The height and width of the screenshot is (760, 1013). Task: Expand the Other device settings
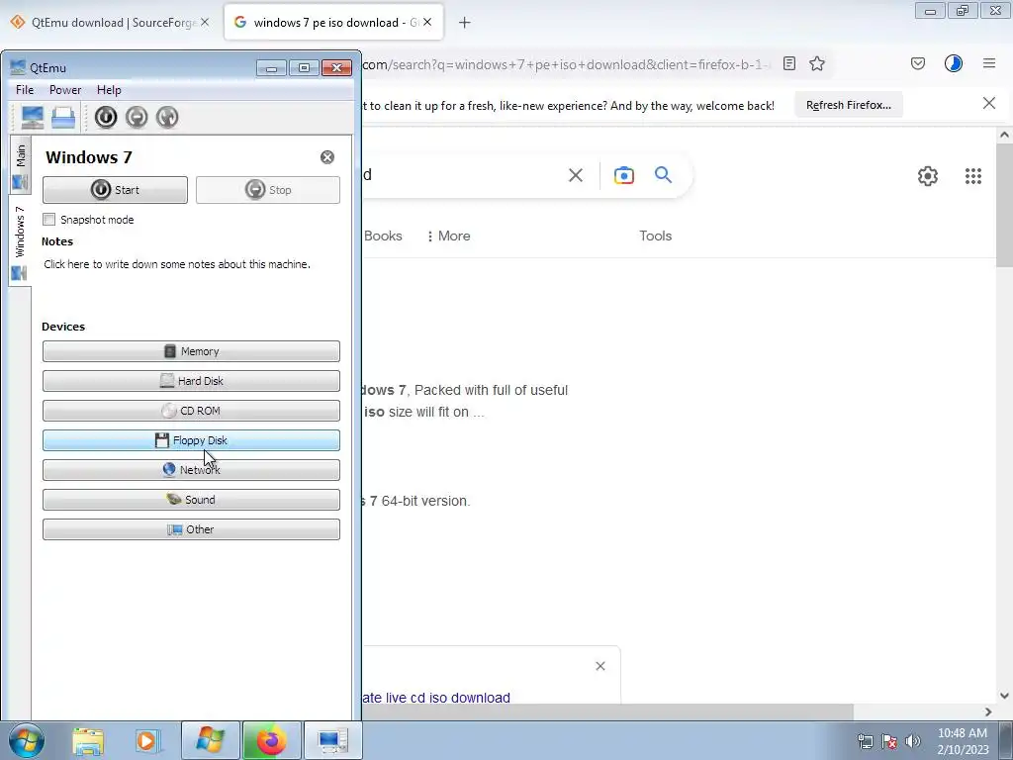[x=191, y=530]
